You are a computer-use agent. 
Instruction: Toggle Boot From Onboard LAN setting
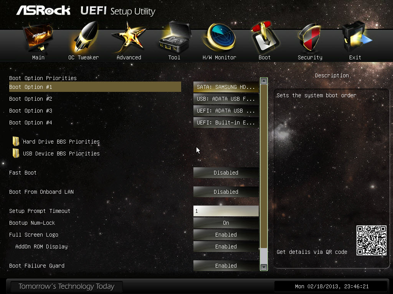226,192
